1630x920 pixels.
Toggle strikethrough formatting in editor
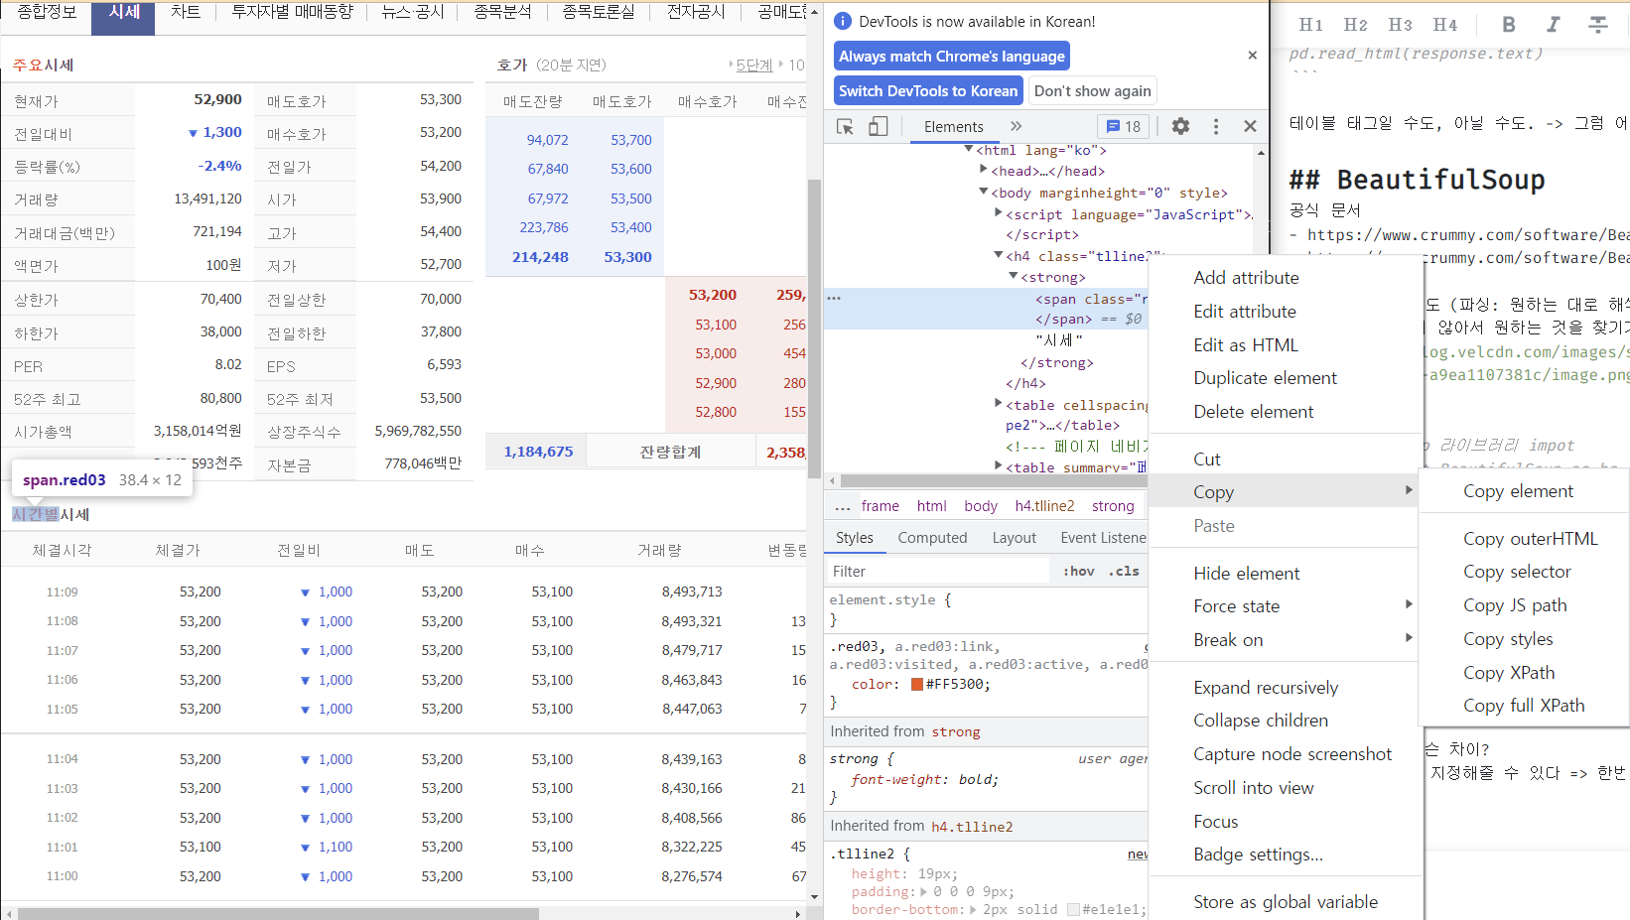[1598, 25]
